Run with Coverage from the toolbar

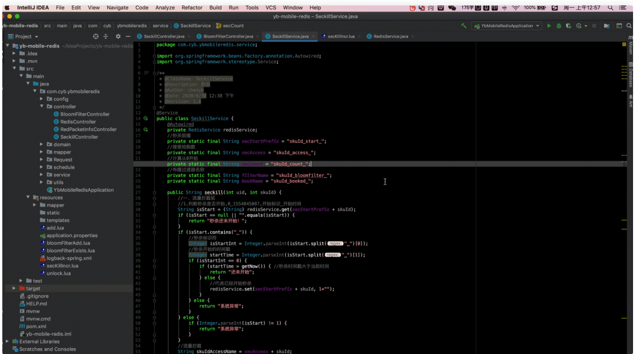tap(568, 26)
